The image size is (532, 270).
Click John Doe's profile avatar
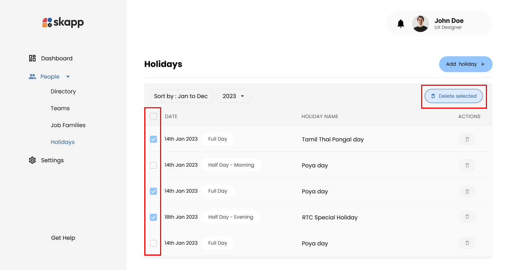420,23
